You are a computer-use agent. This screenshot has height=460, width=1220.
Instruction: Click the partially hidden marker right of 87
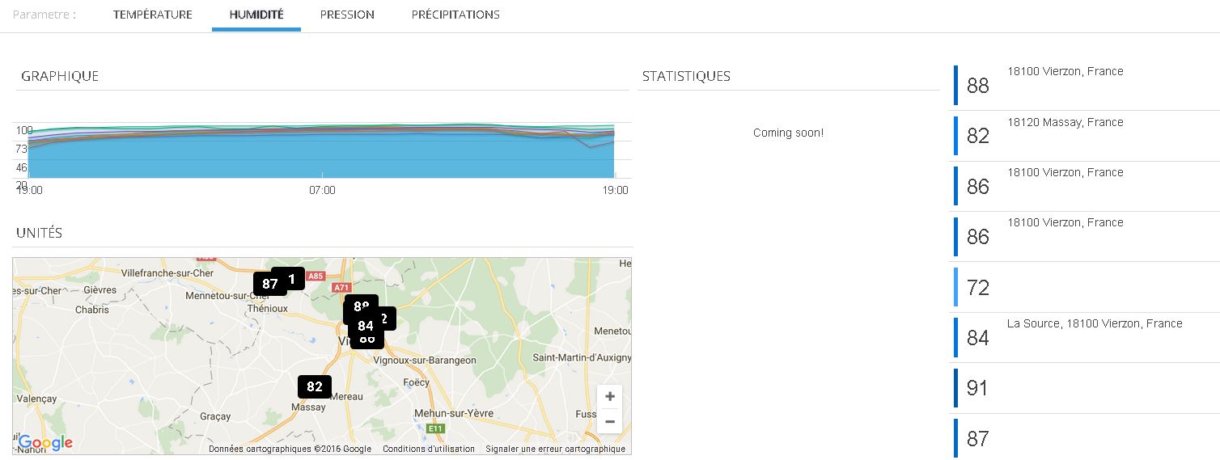click(x=294, y=277)
